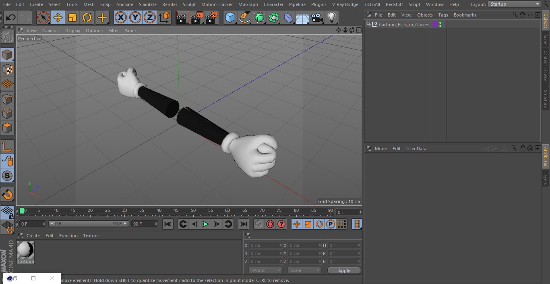
Task: Switch to the Takes side tab
Action: pyautogui.click(x=546, y=39)
